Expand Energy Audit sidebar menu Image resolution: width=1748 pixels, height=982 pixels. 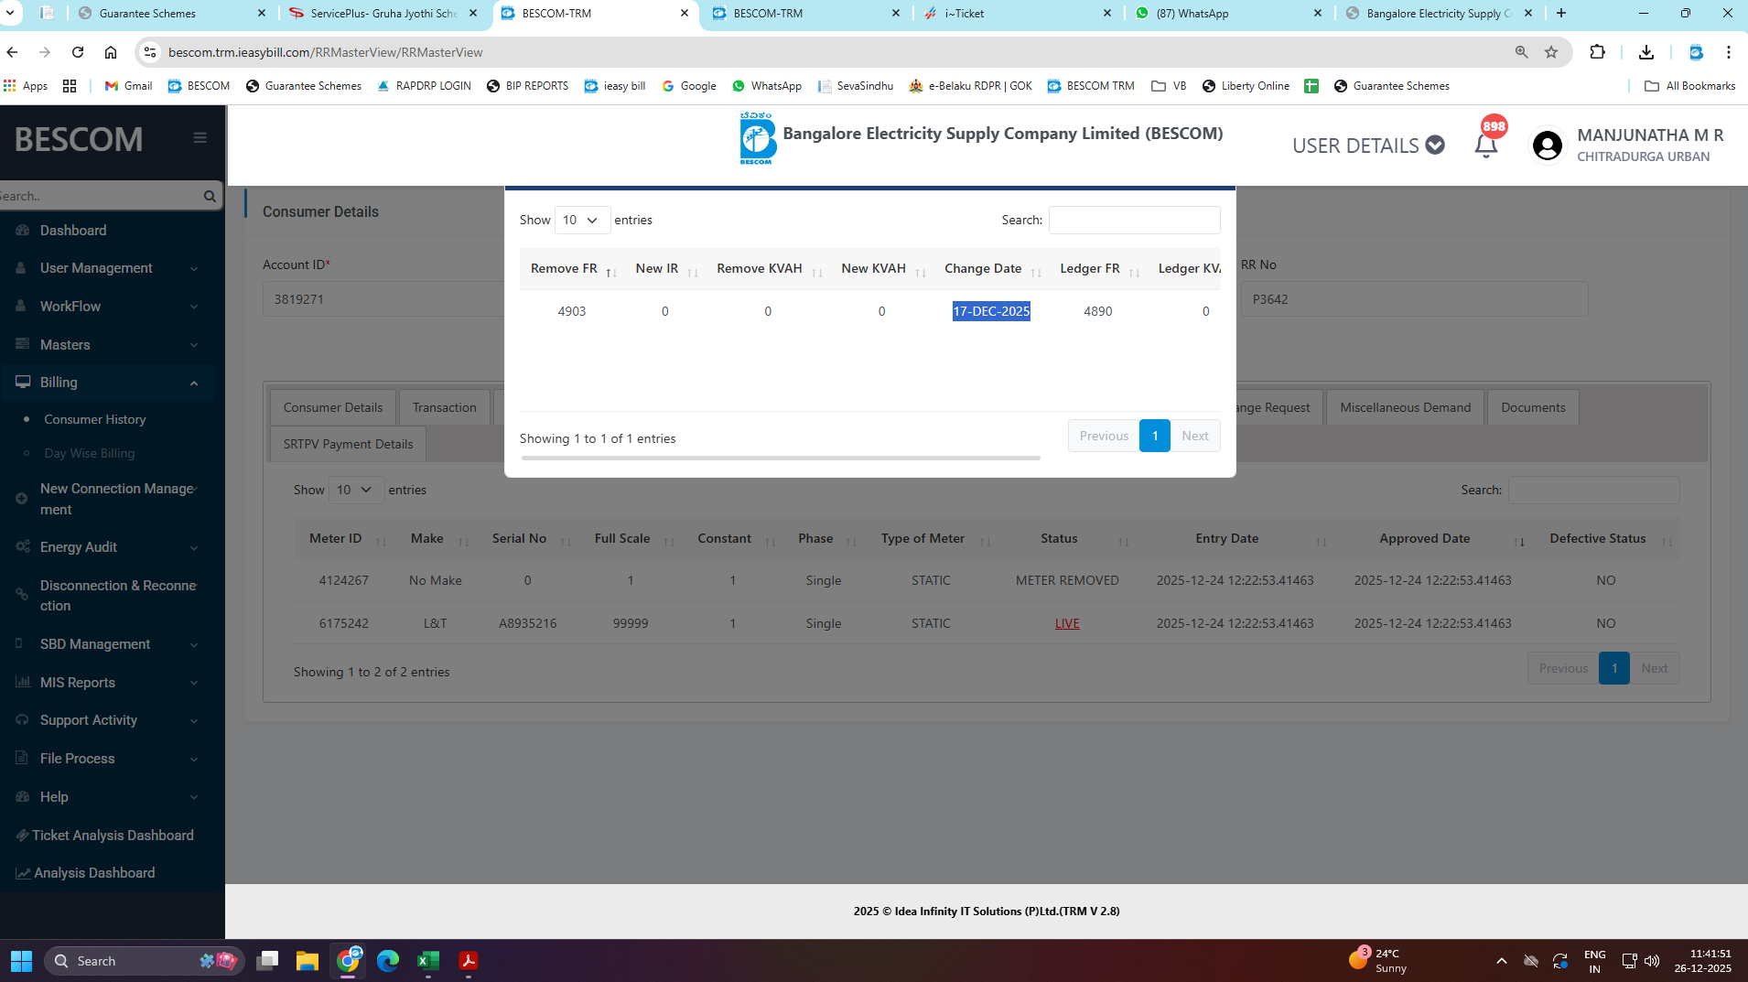(x=108, y=547)
